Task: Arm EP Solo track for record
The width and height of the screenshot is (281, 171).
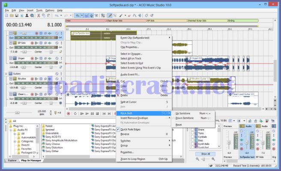Action: [x=32, y=43]
